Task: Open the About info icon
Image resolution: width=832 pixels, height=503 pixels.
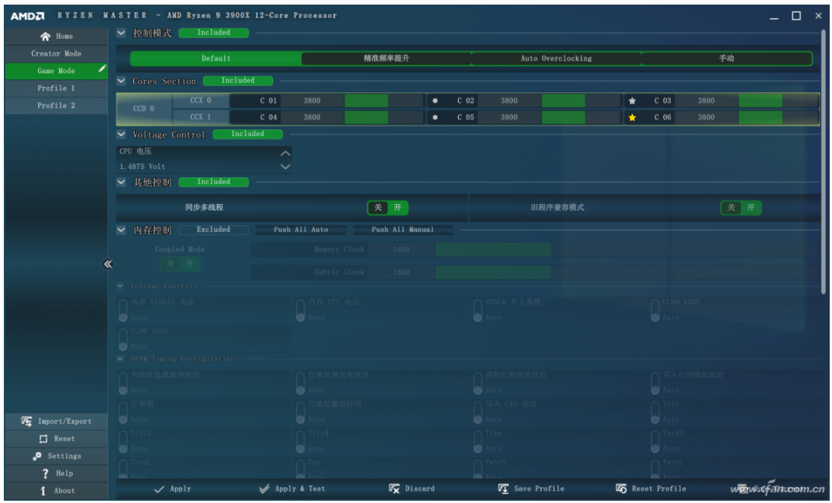Action: (x=43, y=491)
